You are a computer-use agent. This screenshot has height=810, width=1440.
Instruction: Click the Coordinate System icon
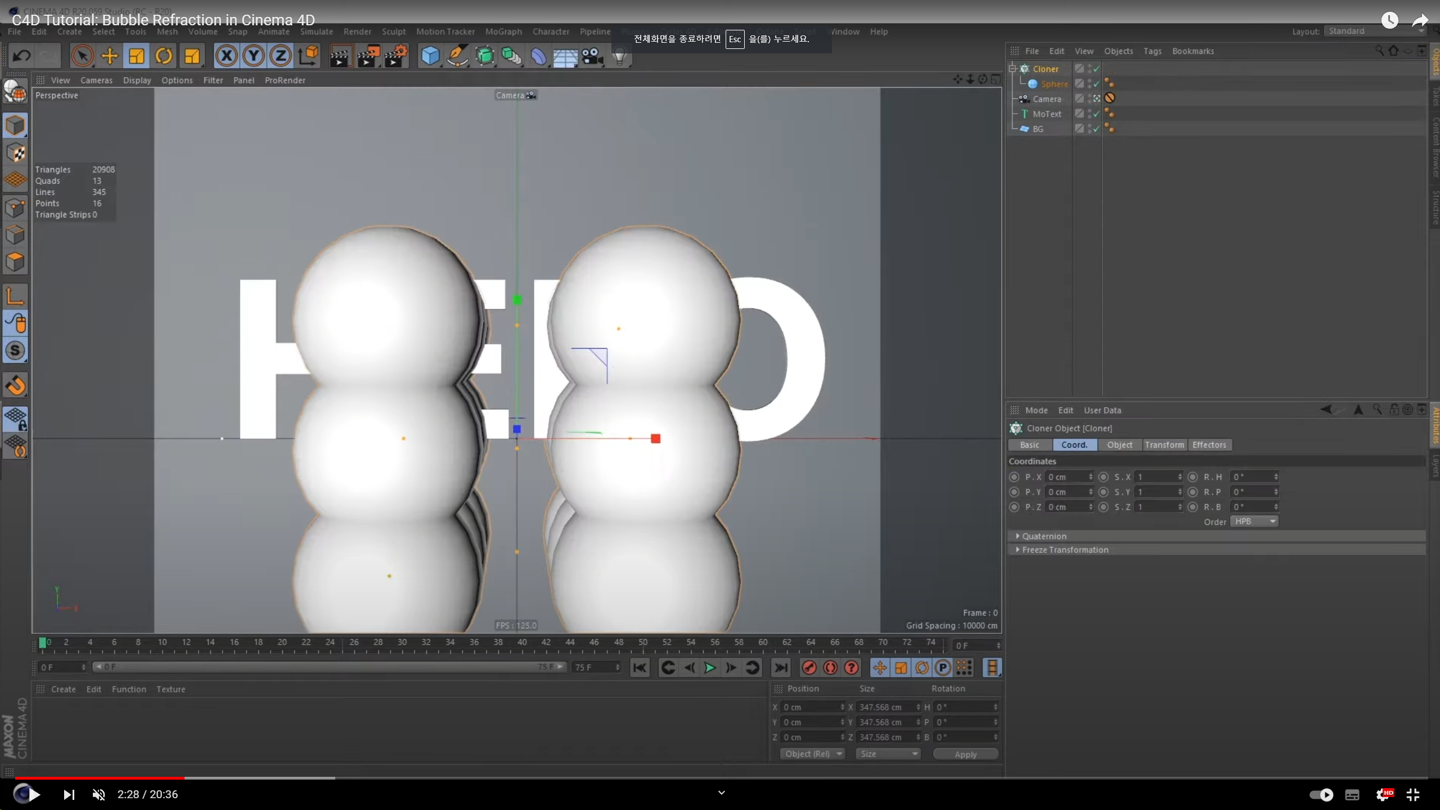308,56
